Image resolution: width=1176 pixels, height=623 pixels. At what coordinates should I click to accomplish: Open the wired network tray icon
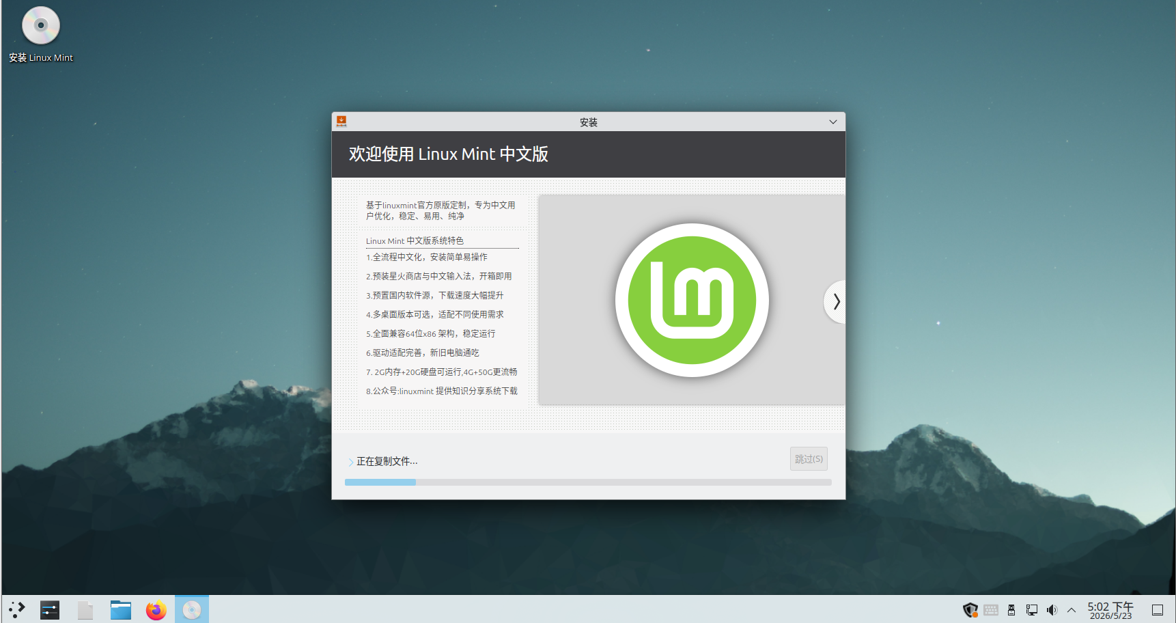1032,610
